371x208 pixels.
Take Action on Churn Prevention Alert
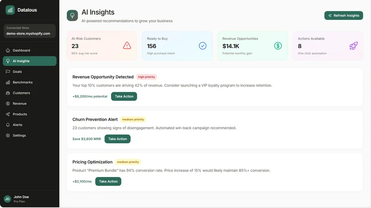coord(117,139)
